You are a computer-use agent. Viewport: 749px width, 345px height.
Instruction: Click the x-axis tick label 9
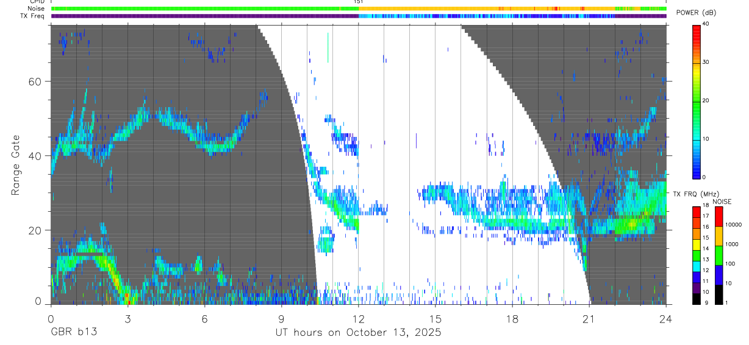coord(281,319)
